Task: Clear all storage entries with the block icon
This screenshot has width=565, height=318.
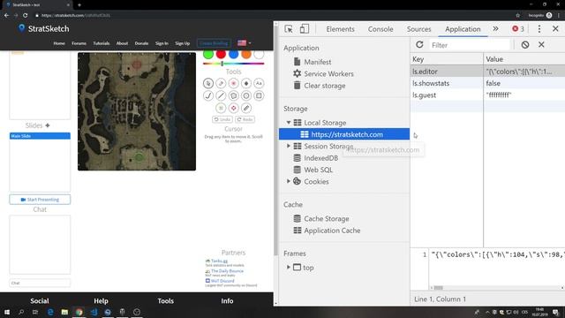Action: (525, 45)
